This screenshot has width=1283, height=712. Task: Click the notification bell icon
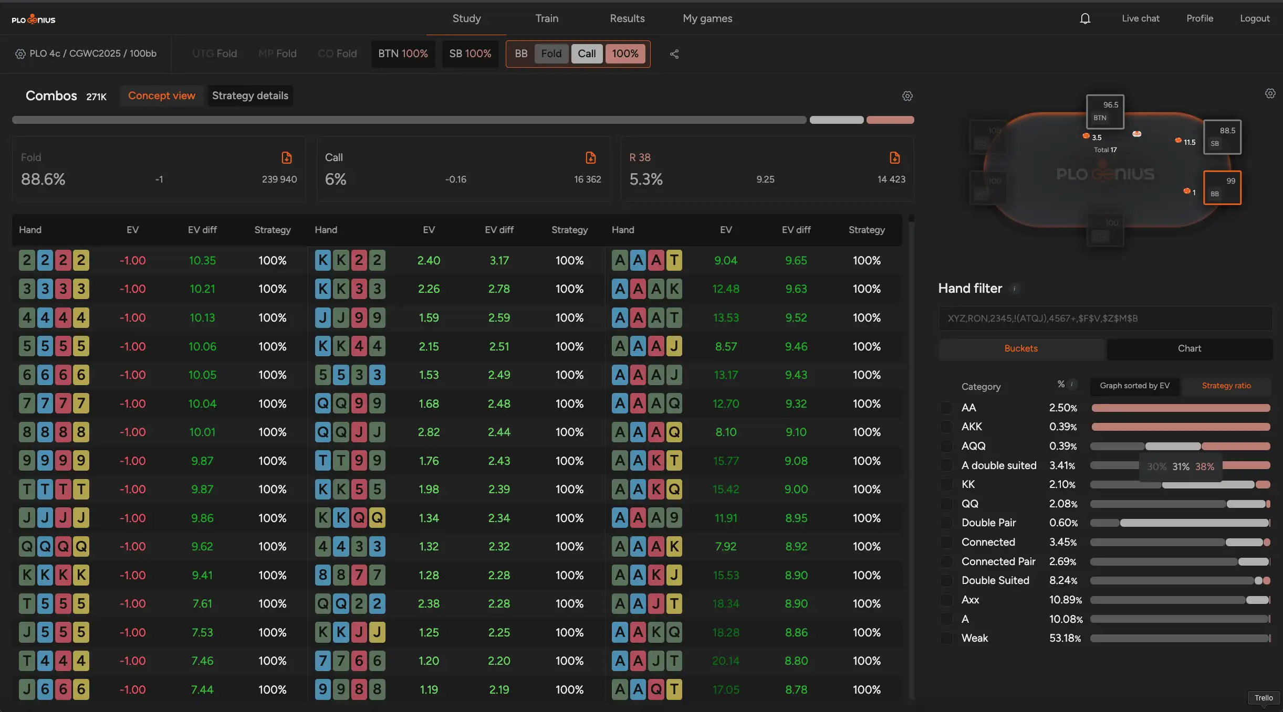(1085, 19)
